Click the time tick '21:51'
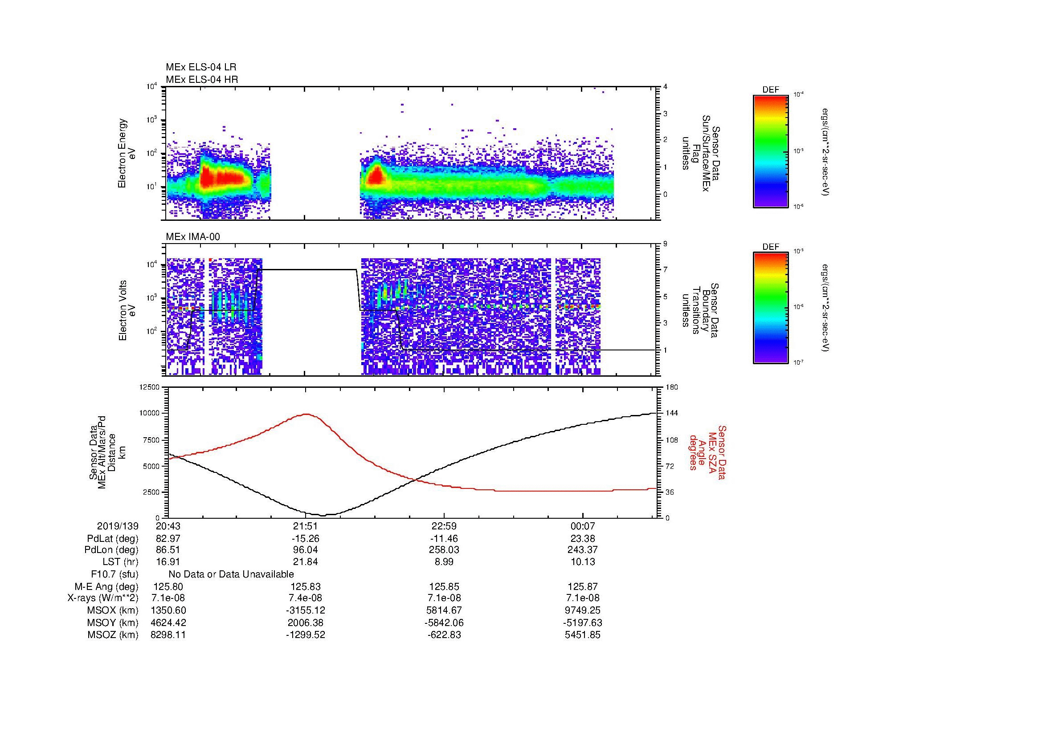The height and width of the screenshot is (736, 1042). (306, 526)
